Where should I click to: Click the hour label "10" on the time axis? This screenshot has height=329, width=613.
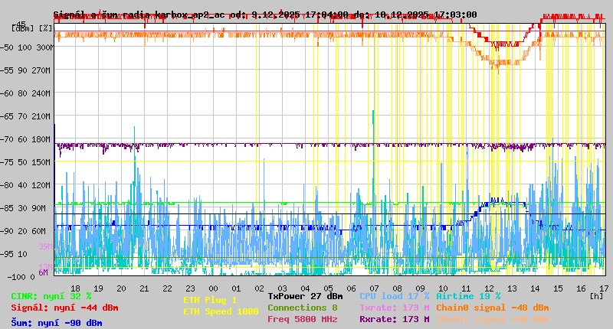coord(443,288)
